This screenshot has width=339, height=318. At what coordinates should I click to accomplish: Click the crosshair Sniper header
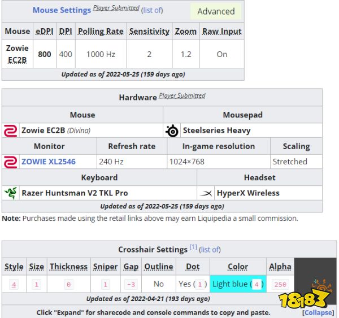(105, 267)
